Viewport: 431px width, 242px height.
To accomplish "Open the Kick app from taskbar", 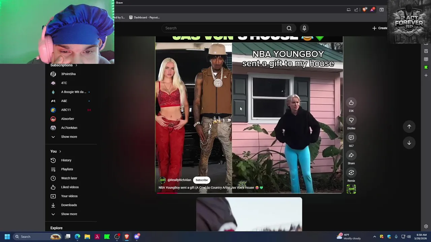I will point(107,237).
